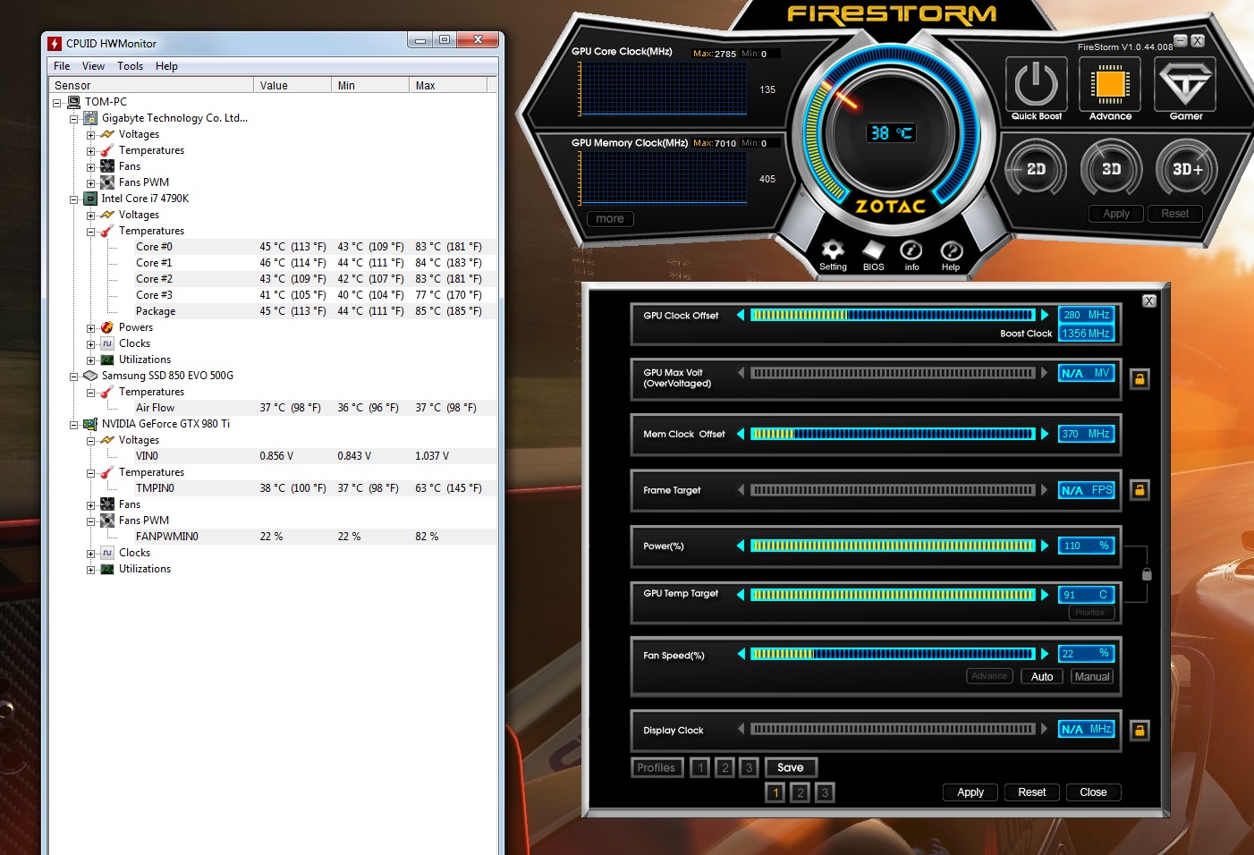Decrease GPU Temp Target with left arrow
The width and height of the screenshot is (1254, 855).
coord(741,595)
